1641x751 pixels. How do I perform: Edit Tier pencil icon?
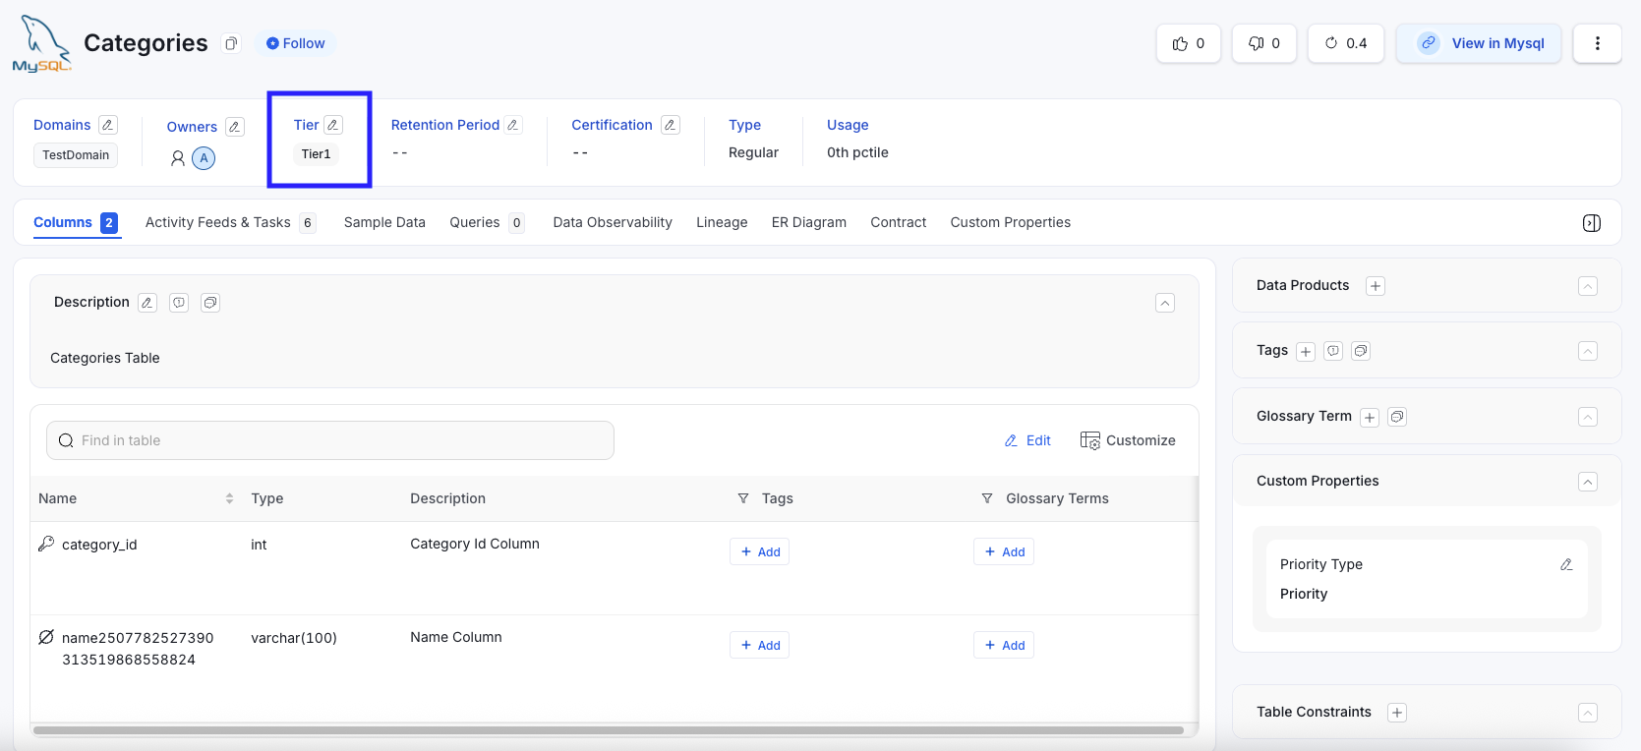point(333,125)
